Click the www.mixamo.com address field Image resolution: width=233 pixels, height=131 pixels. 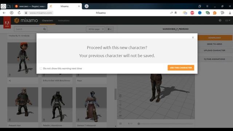pos(41,13)
